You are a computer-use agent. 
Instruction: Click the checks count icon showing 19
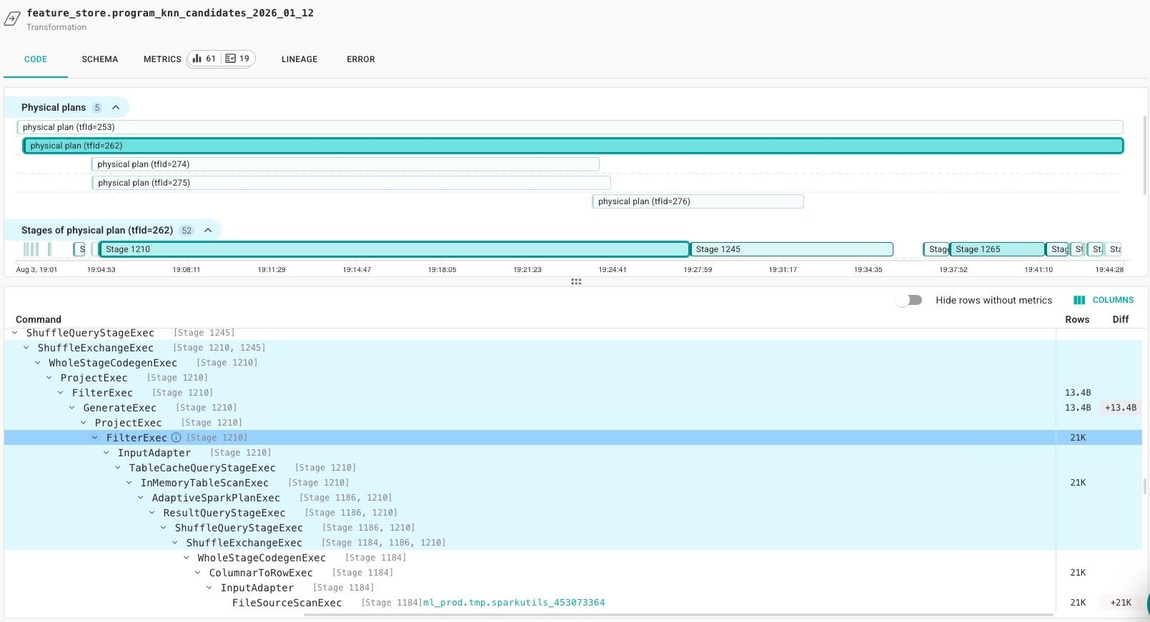(x=230, y=59)
